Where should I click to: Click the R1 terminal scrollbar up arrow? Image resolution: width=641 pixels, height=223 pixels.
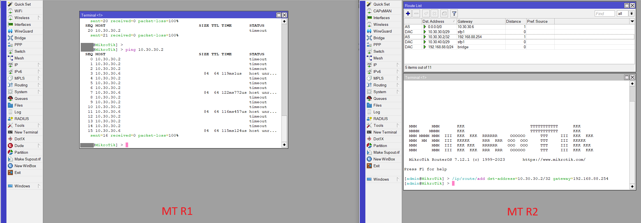tap(284, 21)
